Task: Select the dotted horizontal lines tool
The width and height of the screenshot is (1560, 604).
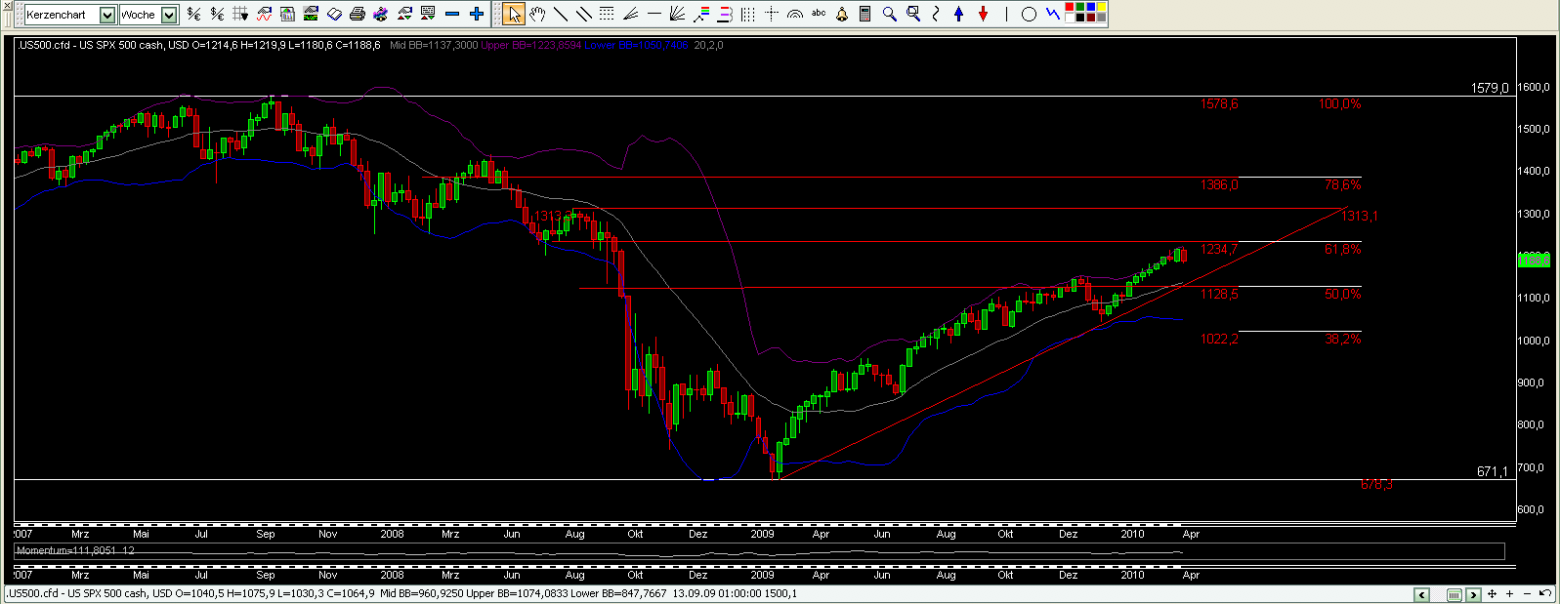Action: tap(607, 14)
